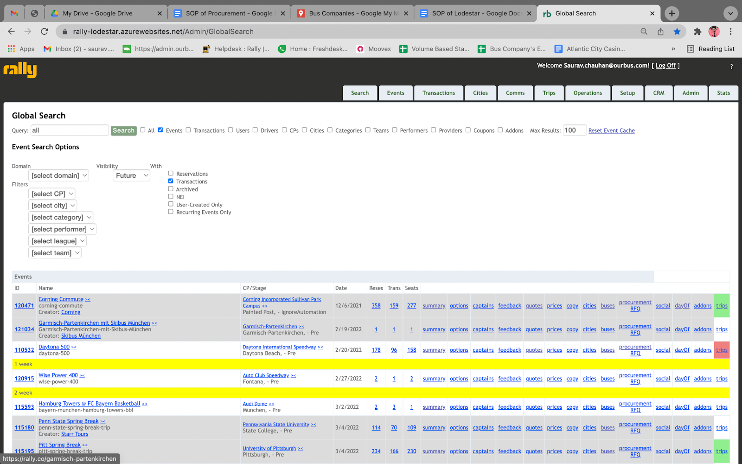Reload the current page
The height and width of the screenshot is (464, 742).
45,32
